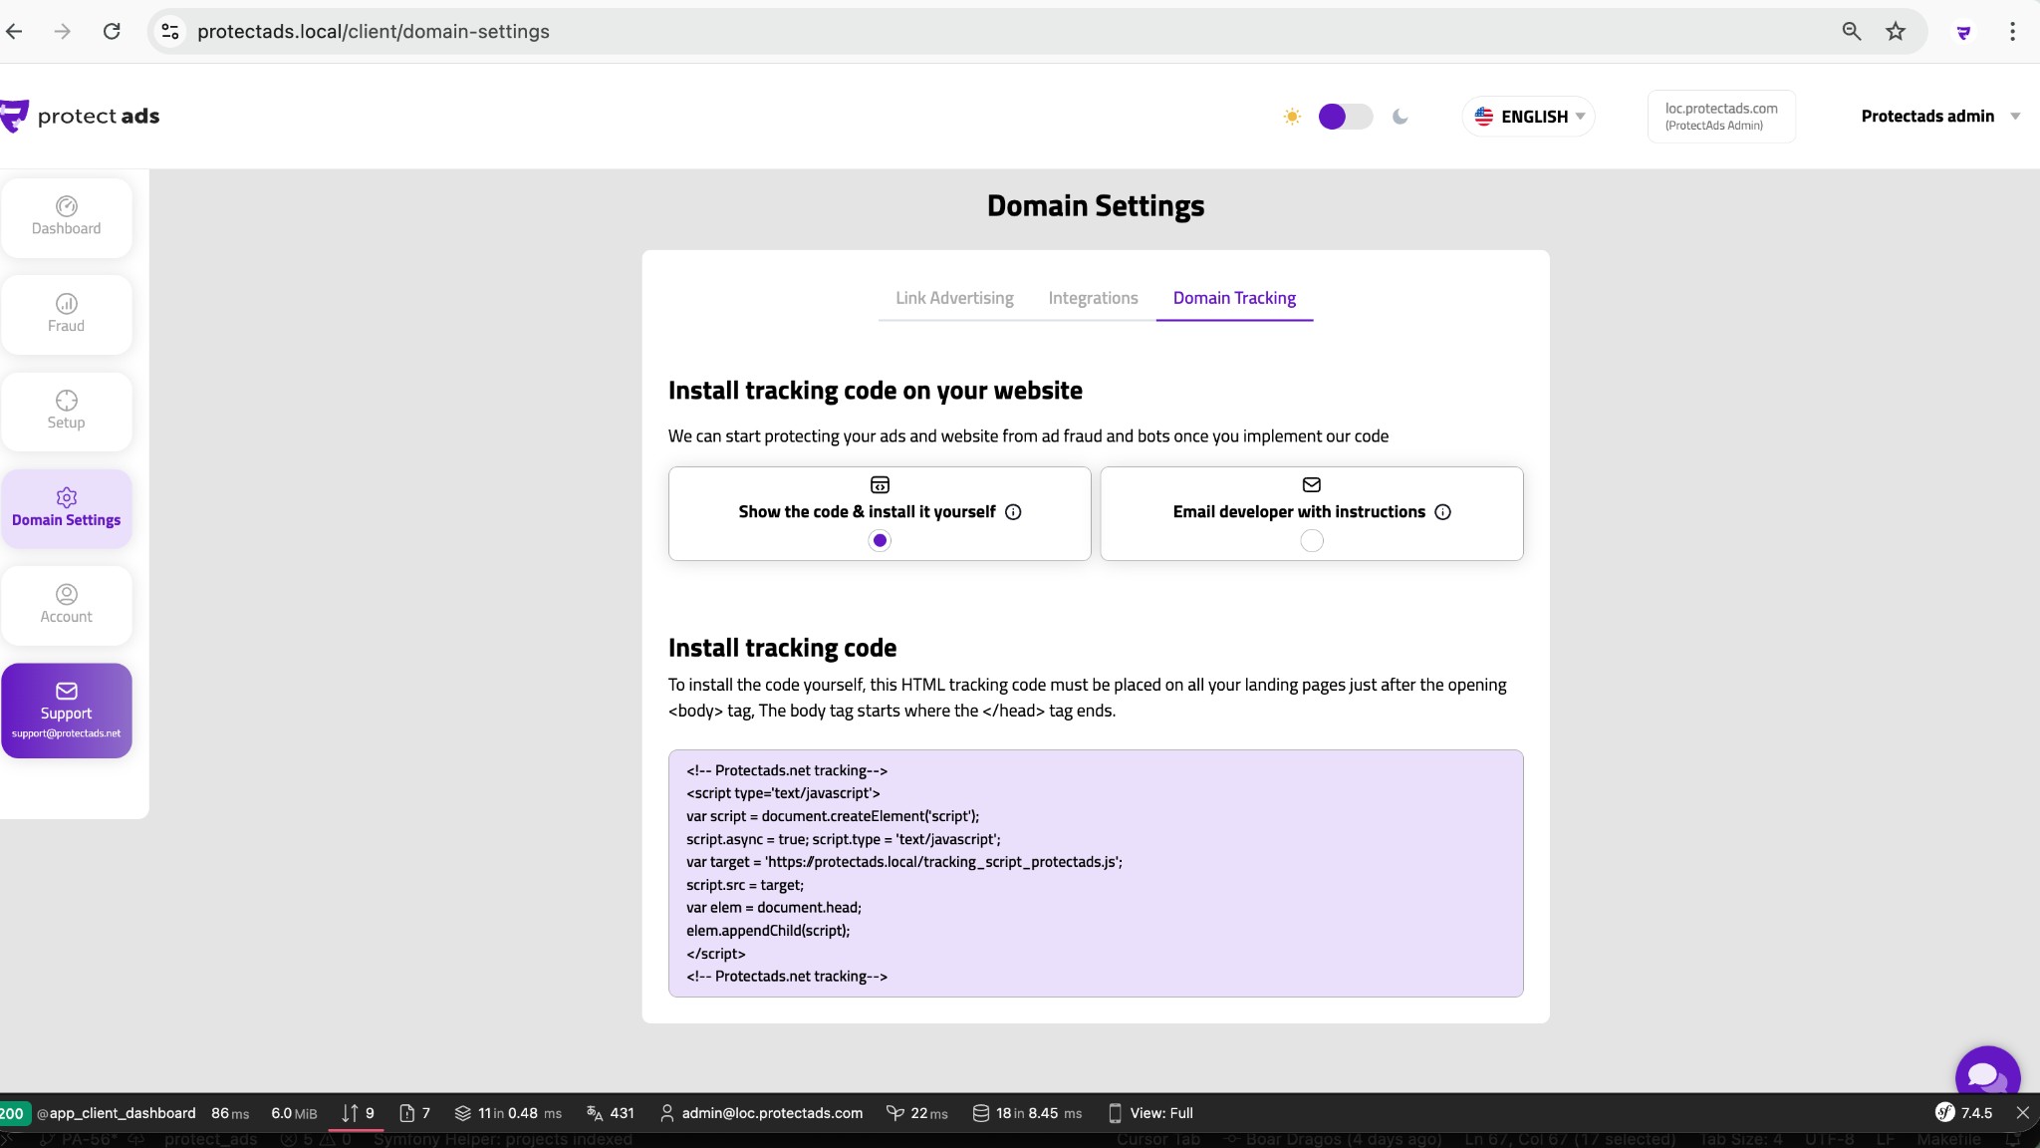Open the translations panel showing 431 messages
Screen dimensions: 2040x1148
coord(609,1113)
